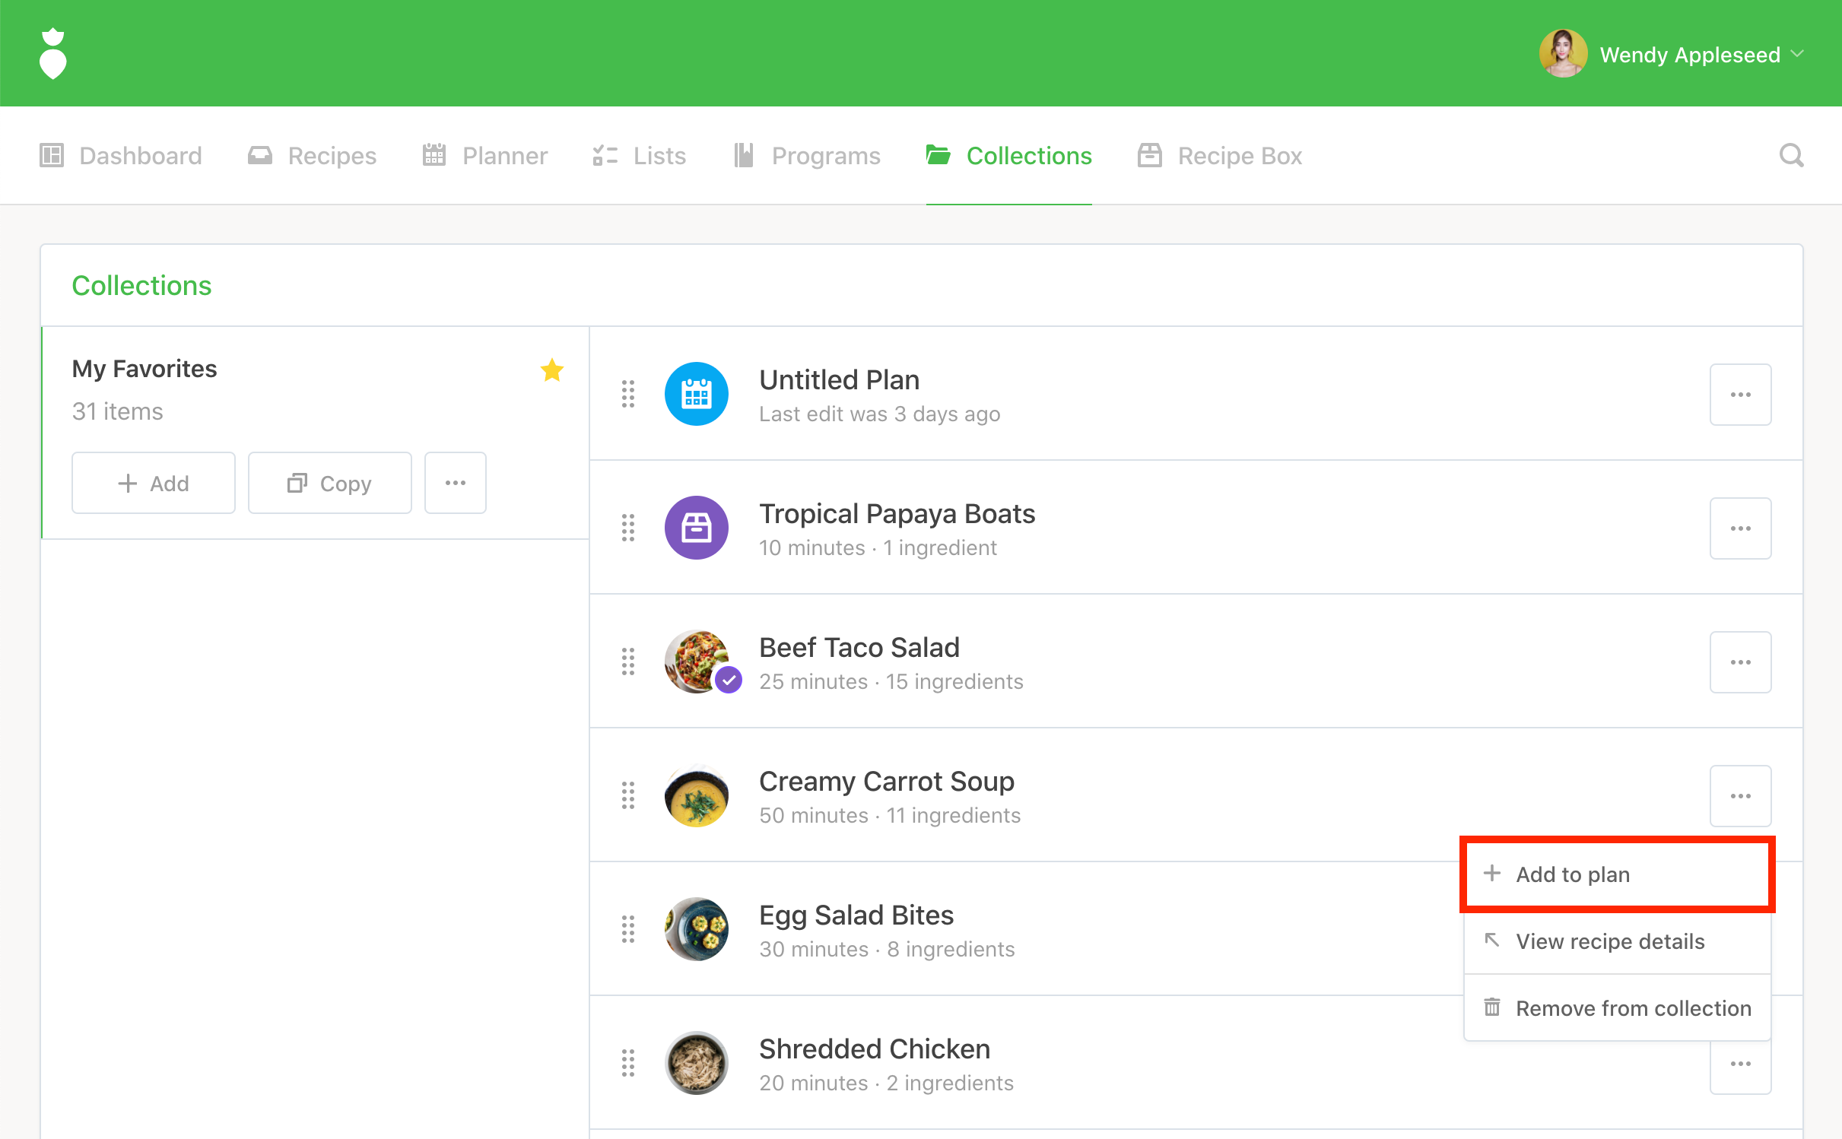Click the Remove from collection trash icon

(1492, 1007)
